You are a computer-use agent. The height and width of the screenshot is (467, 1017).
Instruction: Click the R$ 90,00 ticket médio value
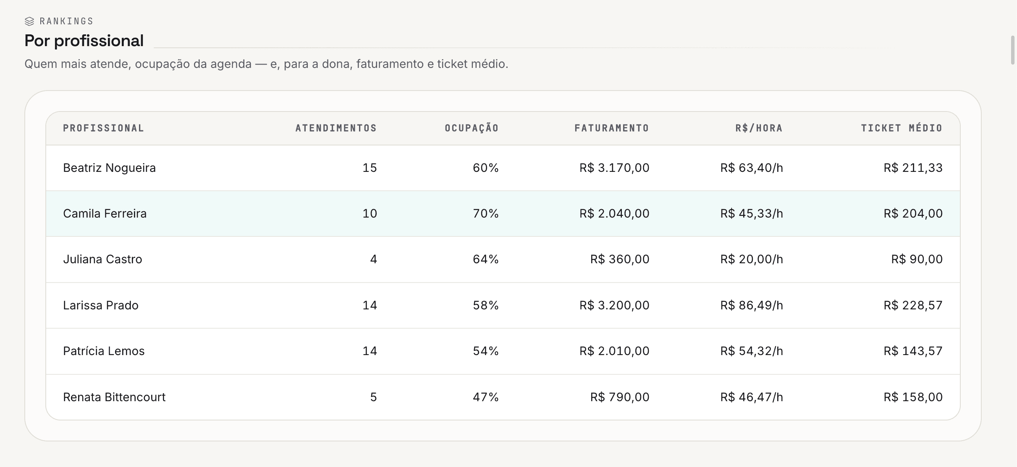pos(917,259)
